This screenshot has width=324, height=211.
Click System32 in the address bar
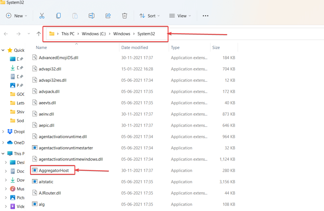coord(146,34)
